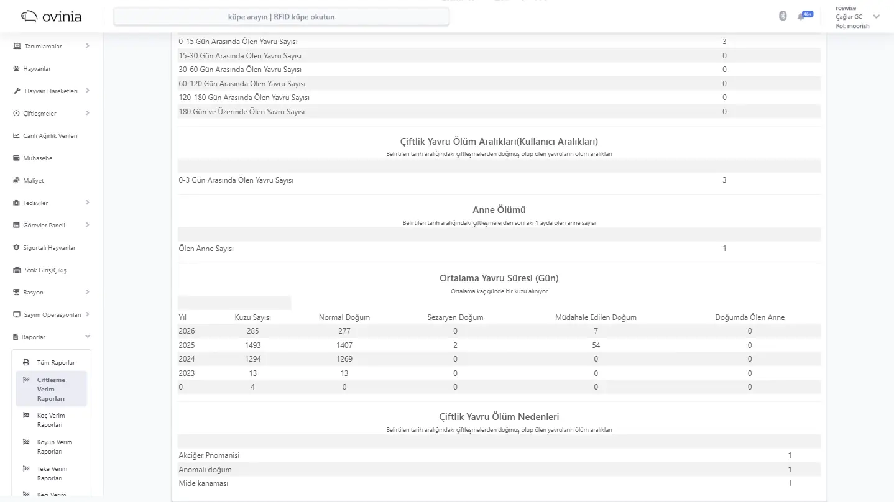Click Canlı Ağırlık Verileri chart icon
The image size is (894, 502).
coord(17,136)
